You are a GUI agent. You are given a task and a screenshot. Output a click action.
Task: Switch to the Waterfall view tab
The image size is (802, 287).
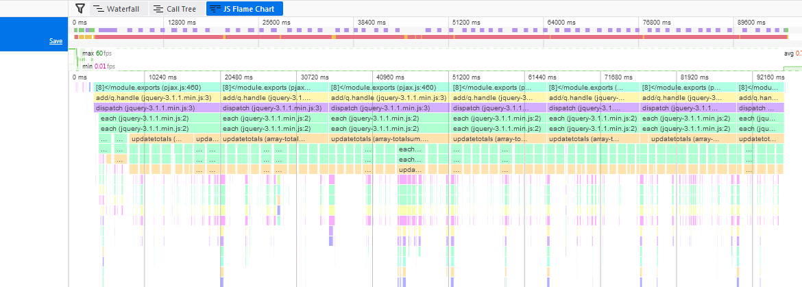(x=119, y=9)
